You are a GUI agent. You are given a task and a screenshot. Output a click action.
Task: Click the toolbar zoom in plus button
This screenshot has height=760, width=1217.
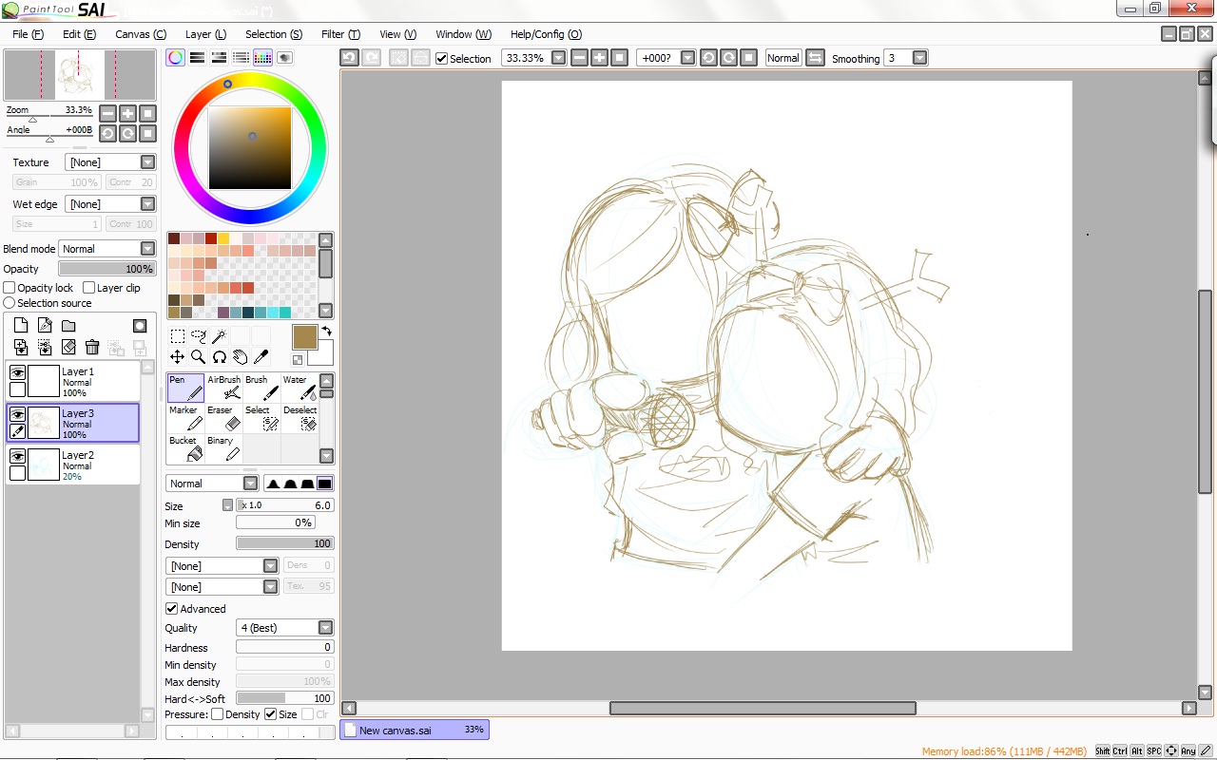599,58
